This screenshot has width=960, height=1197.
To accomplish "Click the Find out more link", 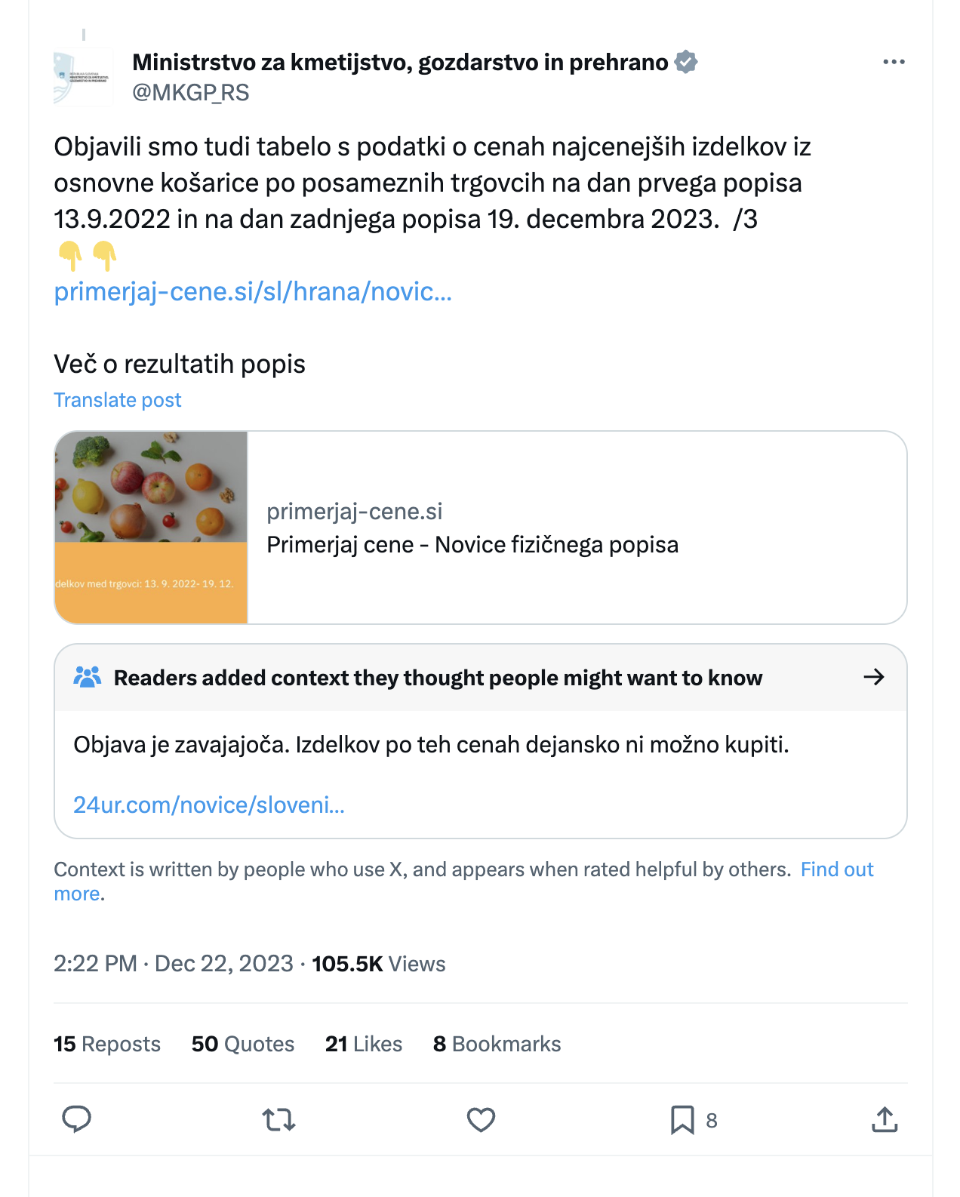I will tap(836, 869).
